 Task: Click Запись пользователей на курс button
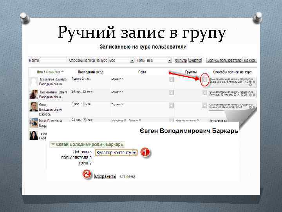tap(231, 60)
